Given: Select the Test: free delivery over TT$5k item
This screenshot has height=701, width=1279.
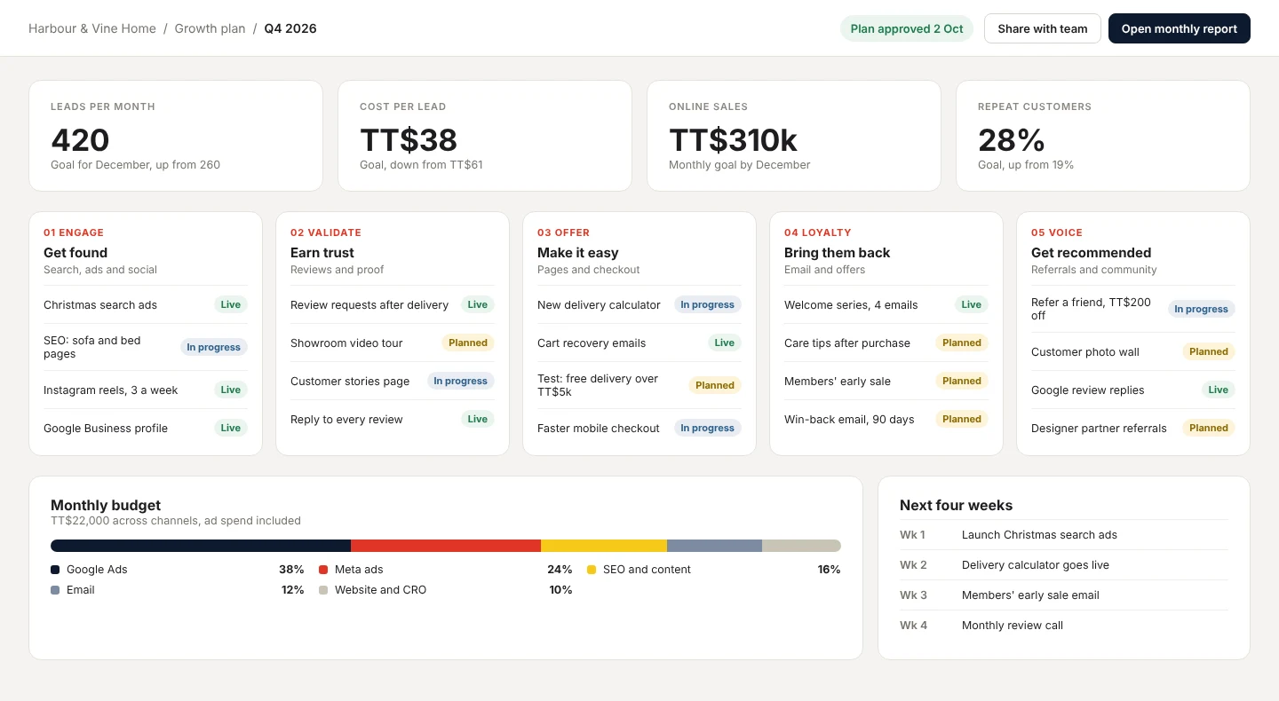Looking at the screenshot, I should click(598, 385).
